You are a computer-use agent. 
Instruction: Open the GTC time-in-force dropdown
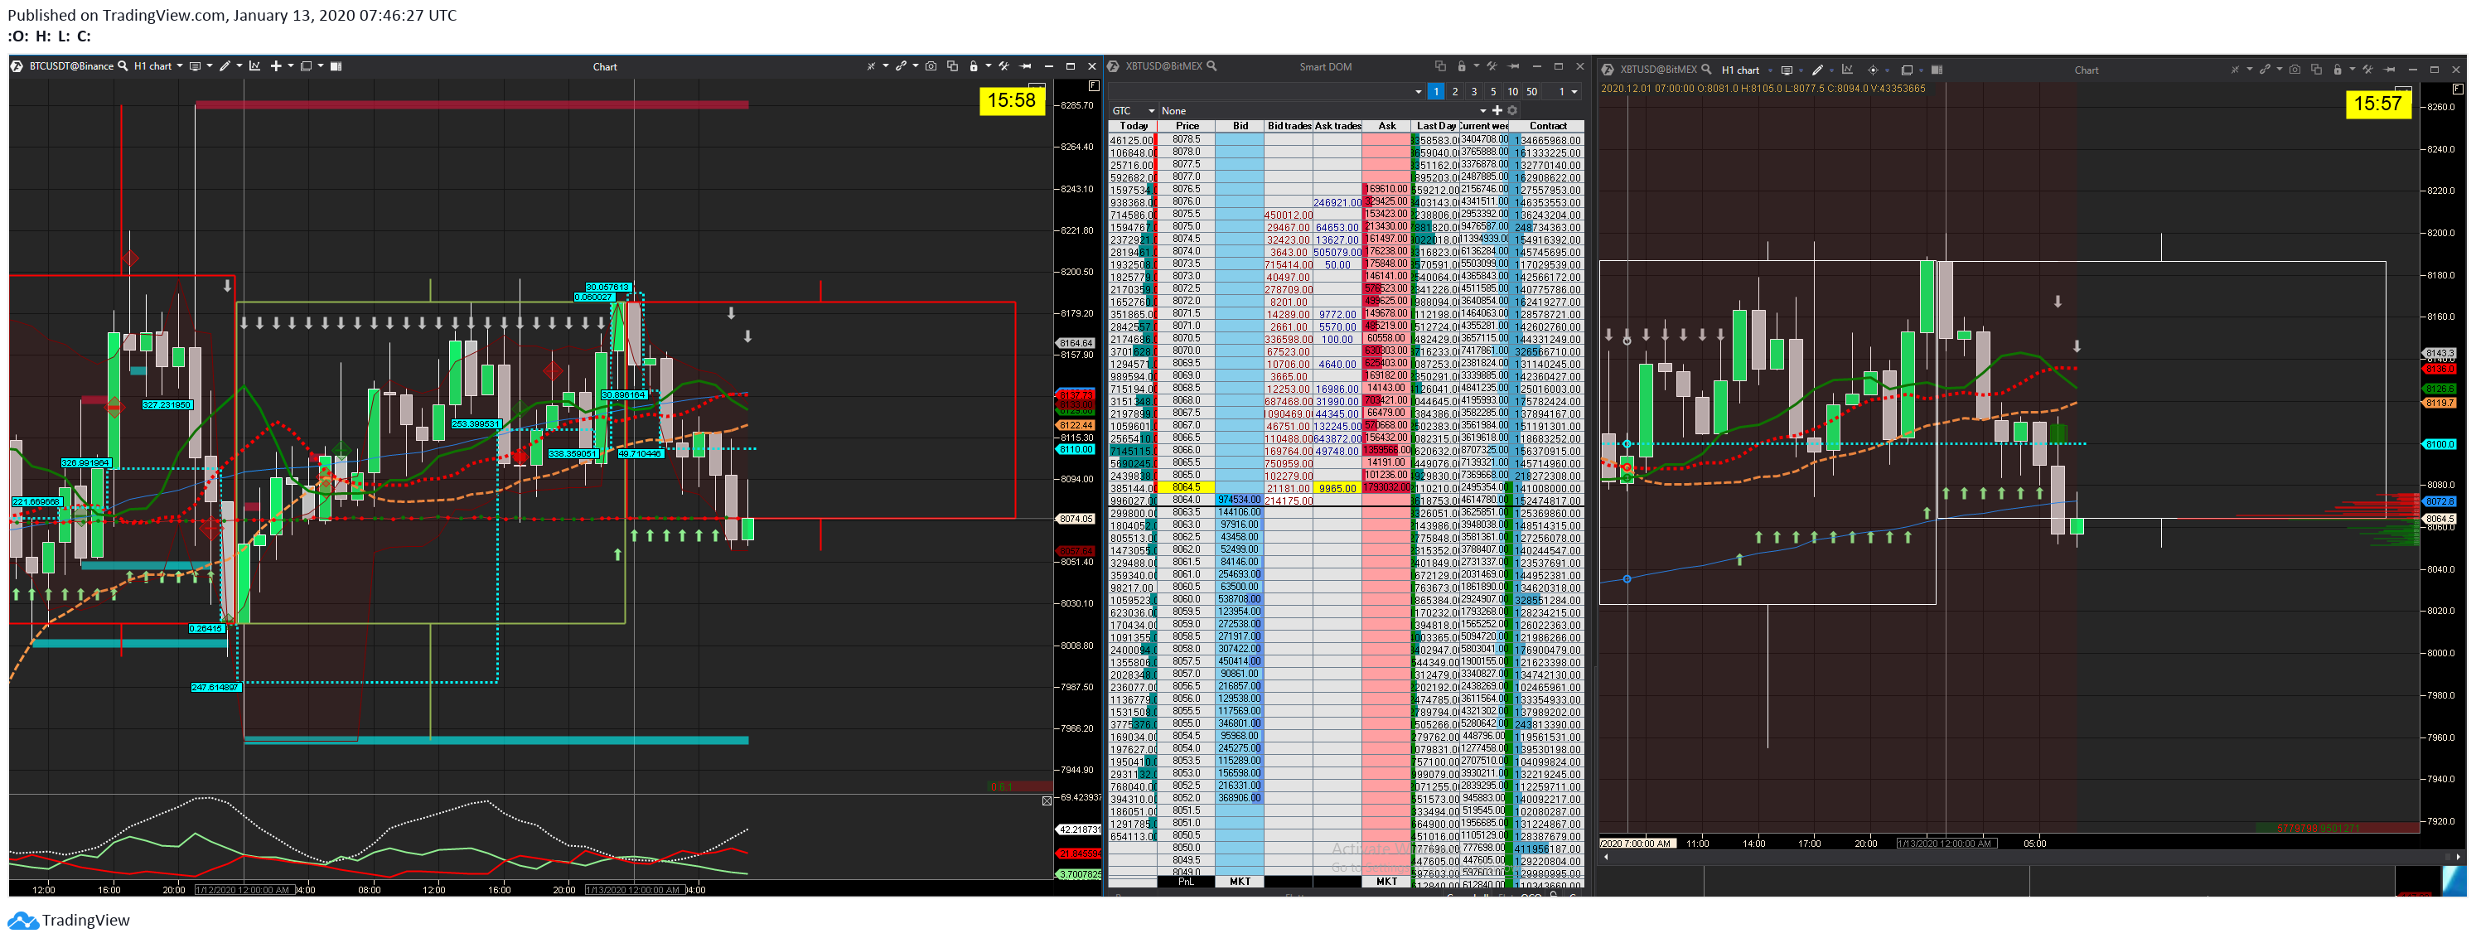[1134, 110]
